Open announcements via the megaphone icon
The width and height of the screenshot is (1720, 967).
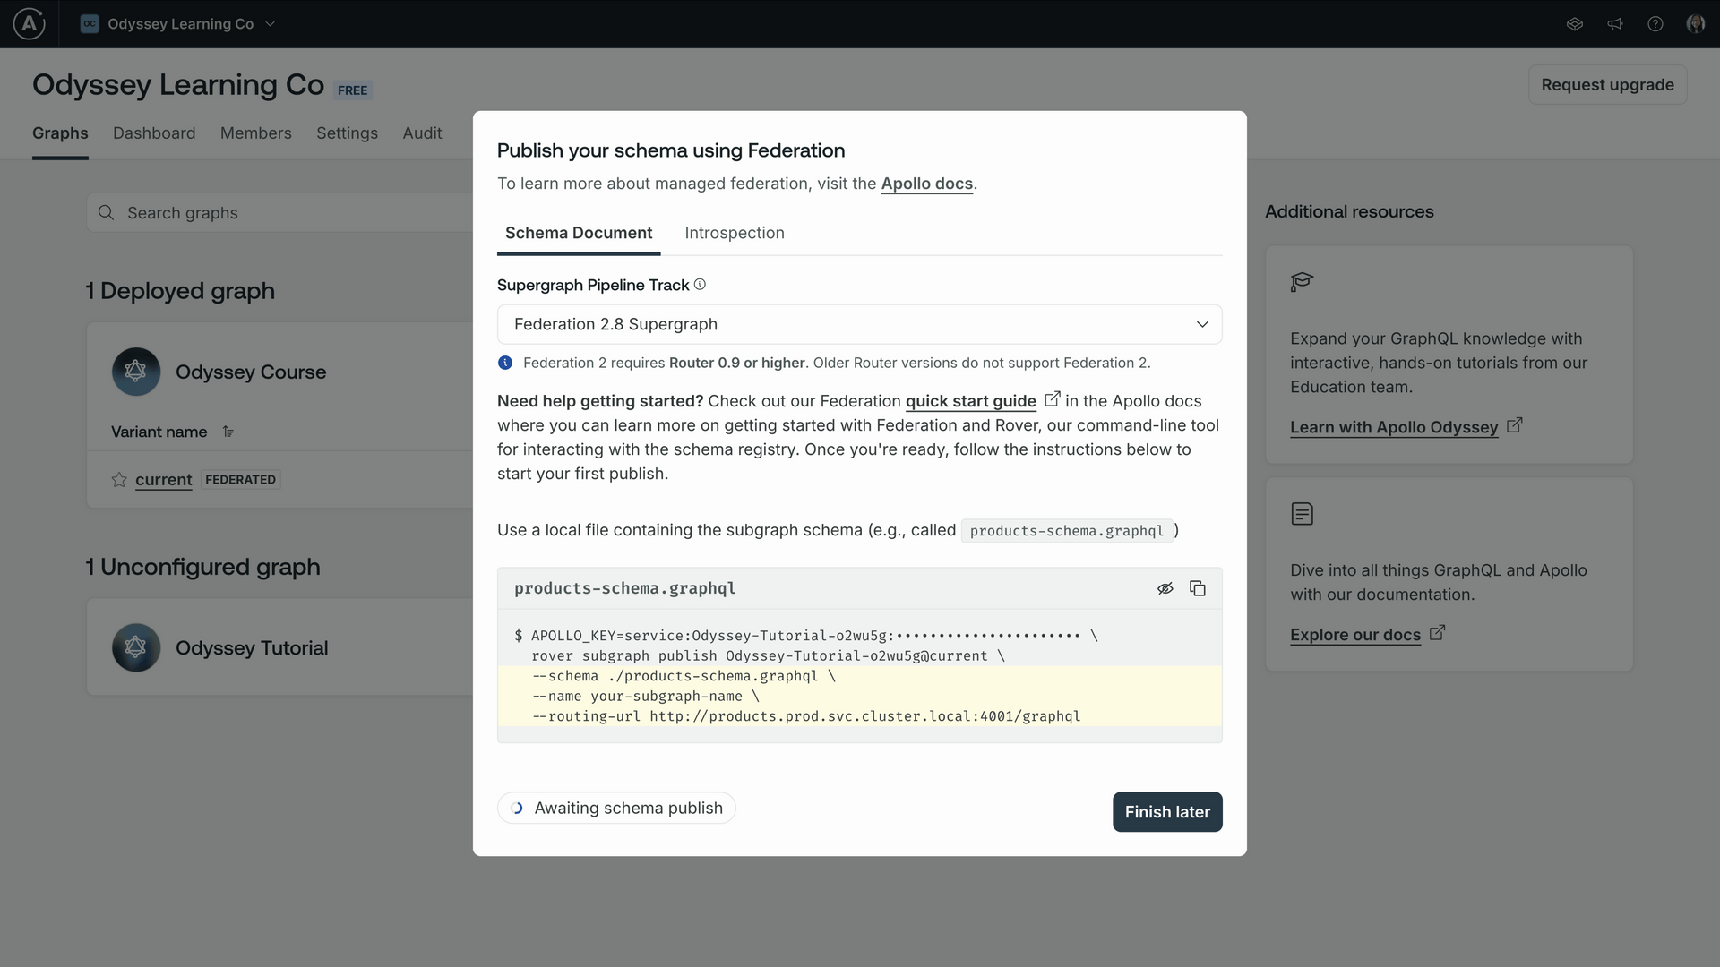[1614, 24]
